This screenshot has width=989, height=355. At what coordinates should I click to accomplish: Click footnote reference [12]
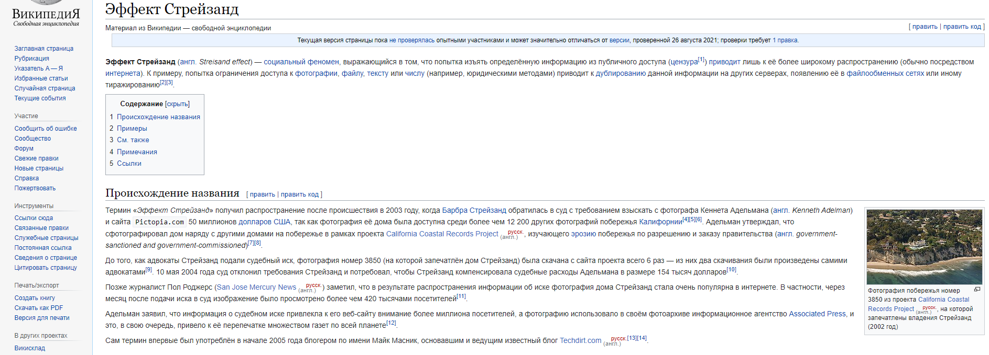(x=391, y=323)
